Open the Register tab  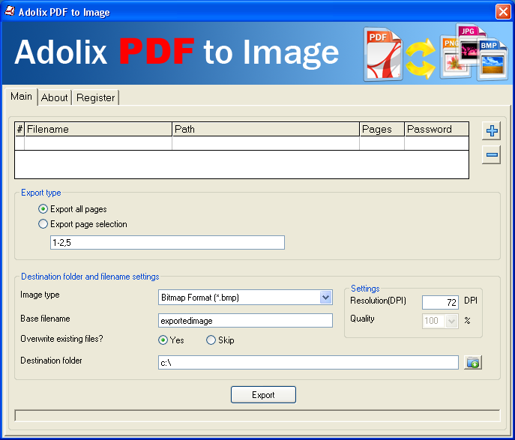pyautogui.click(x=95, y=97)
